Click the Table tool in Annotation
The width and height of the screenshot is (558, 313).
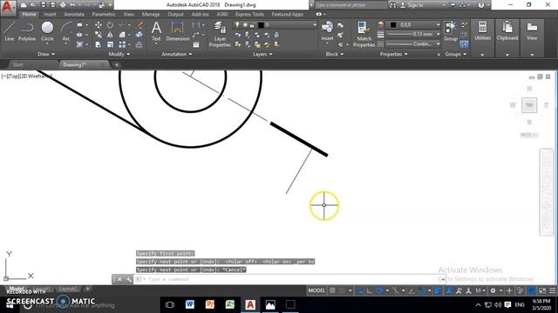(196, 44)
